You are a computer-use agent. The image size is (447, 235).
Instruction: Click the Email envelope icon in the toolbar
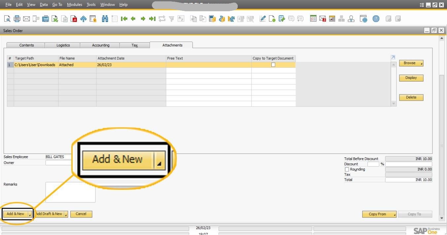click(26, 19)
